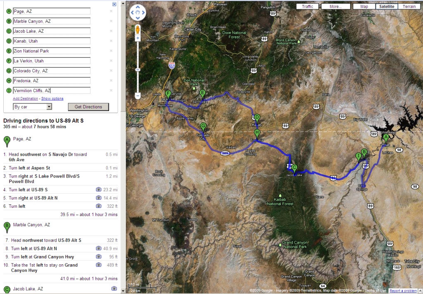
Task: Click the green marker D on map
Action: [x=257, y=118]
